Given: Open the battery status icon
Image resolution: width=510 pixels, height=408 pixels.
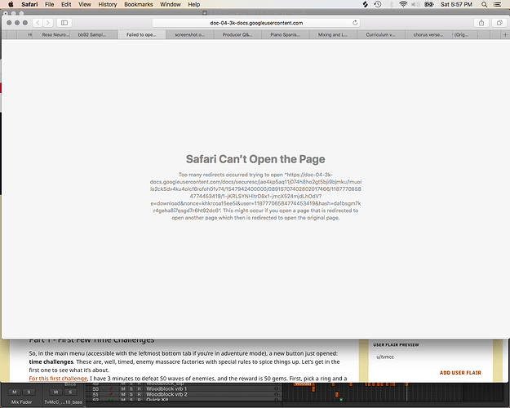Looking at the screenshot, I should click(x=429, y=4).
